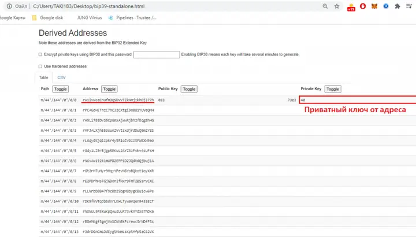Open the weather extension showing +19

[x=351, y=7]
